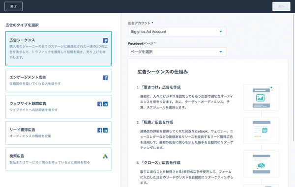Click LinkedIn icon on ウェブサイト訪問広告 card
This screenshot has width=295, height=187.
[105, 104]
